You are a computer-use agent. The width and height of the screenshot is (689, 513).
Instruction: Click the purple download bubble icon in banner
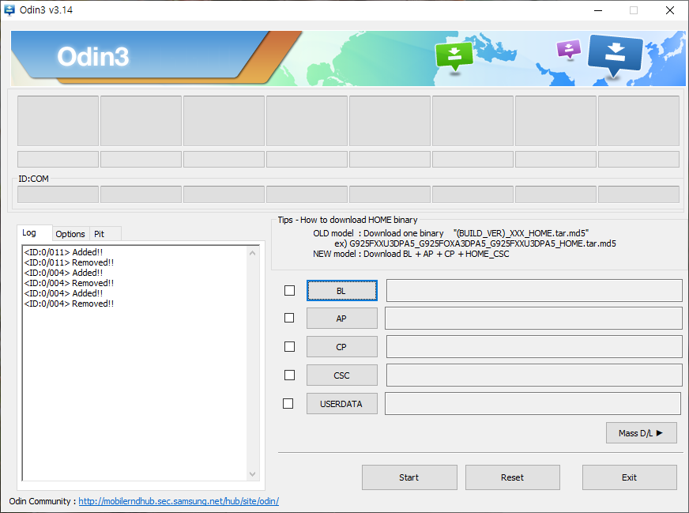569,49
